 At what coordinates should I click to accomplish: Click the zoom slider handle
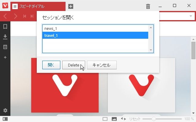point(154,119)
